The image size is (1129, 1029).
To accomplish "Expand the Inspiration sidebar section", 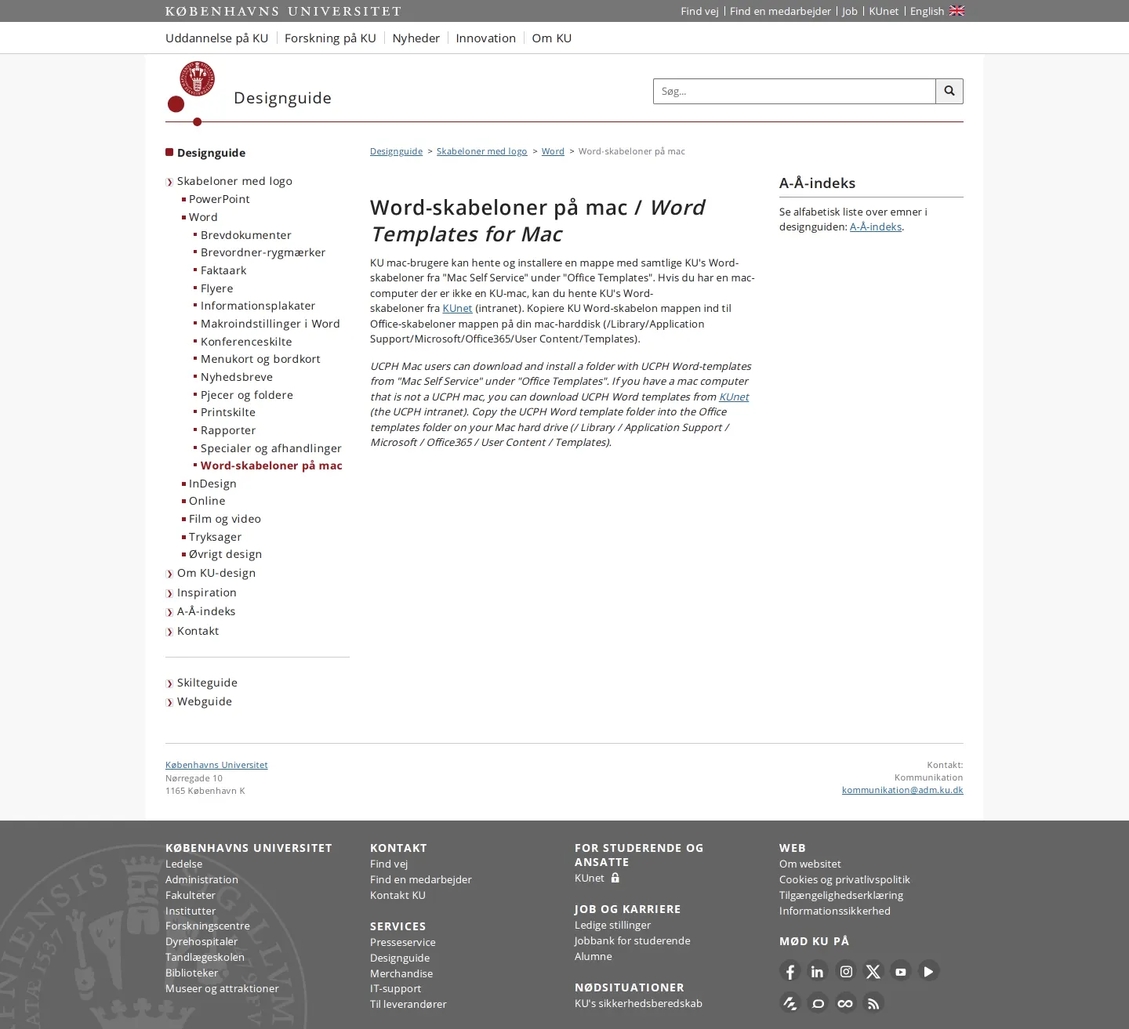I will click(x=207, y=592).
